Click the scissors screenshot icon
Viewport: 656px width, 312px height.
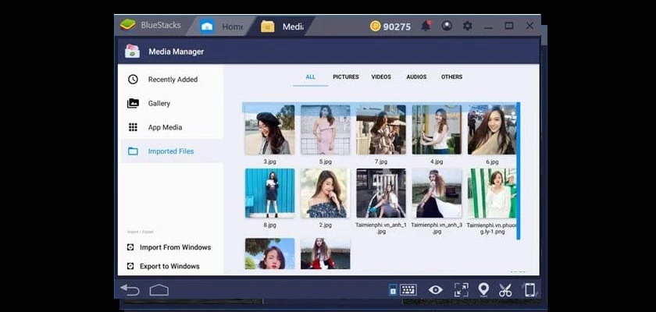coord(505,289)
